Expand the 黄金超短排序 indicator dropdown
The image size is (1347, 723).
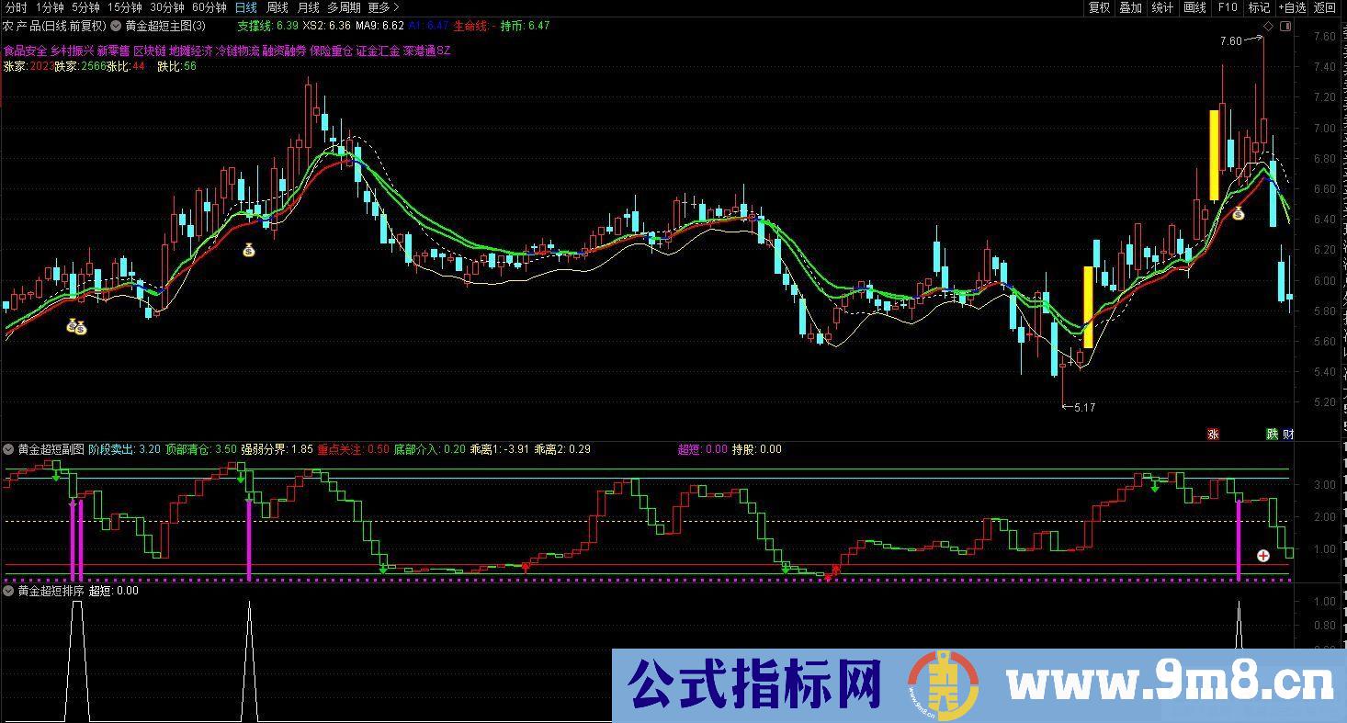pos(8,591)
